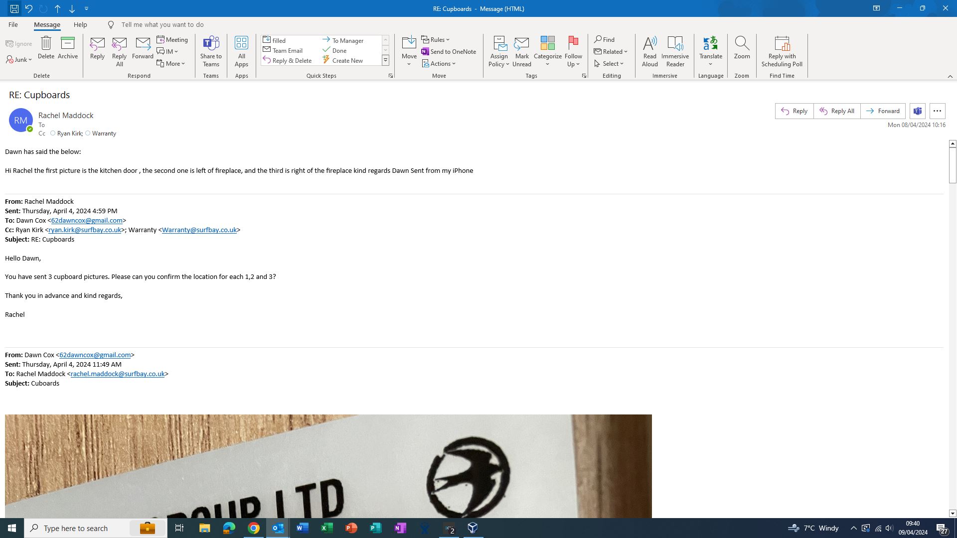This screenshot has width=957, height=538.
Task: Click the Reply All button in header
Action: 837,111
